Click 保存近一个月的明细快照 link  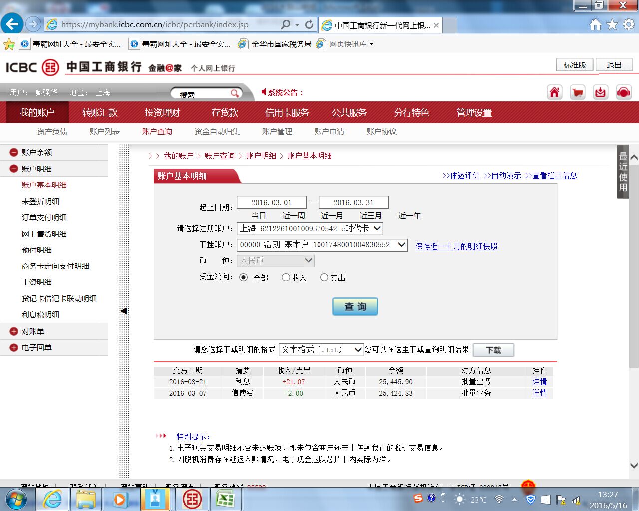pyautogui.click(x=456, y=246)
